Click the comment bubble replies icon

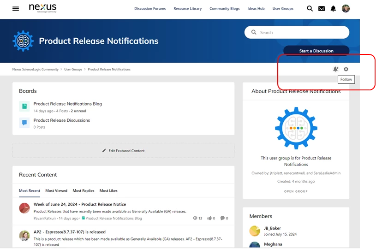[222, 218]
